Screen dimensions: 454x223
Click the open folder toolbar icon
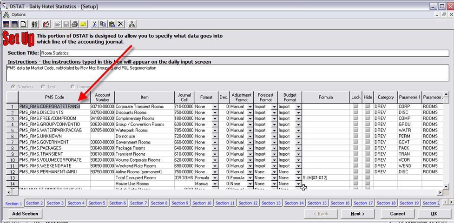pyautogui.click(x=57, y=24)
